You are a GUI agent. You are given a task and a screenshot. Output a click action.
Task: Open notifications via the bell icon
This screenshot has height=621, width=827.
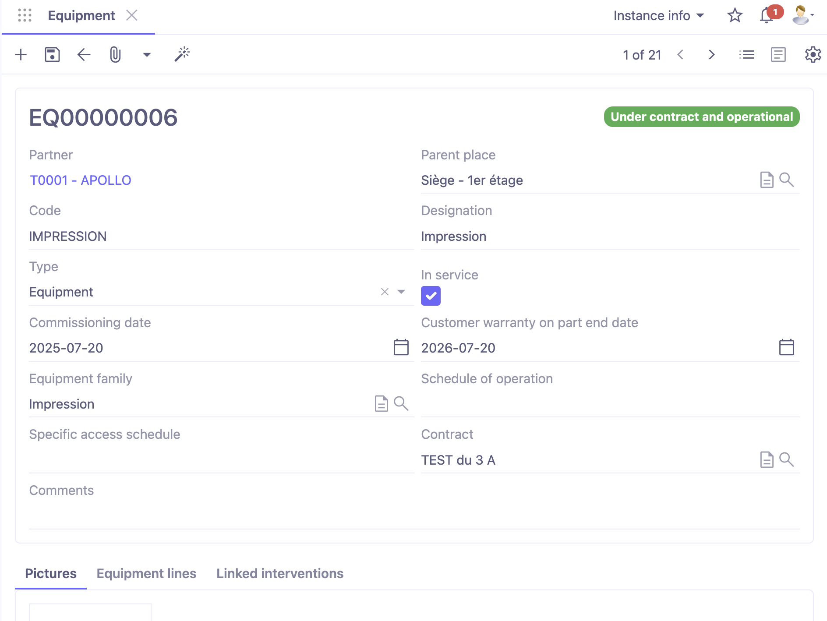coord(766,15)
